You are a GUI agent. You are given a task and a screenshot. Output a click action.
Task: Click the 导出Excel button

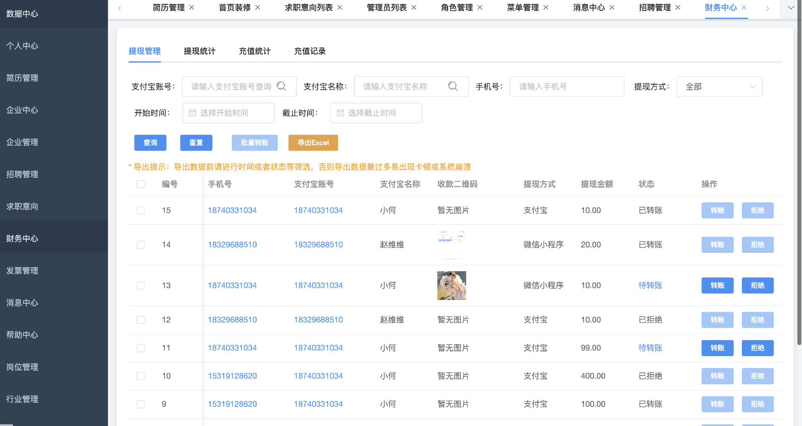click(313, 143)
